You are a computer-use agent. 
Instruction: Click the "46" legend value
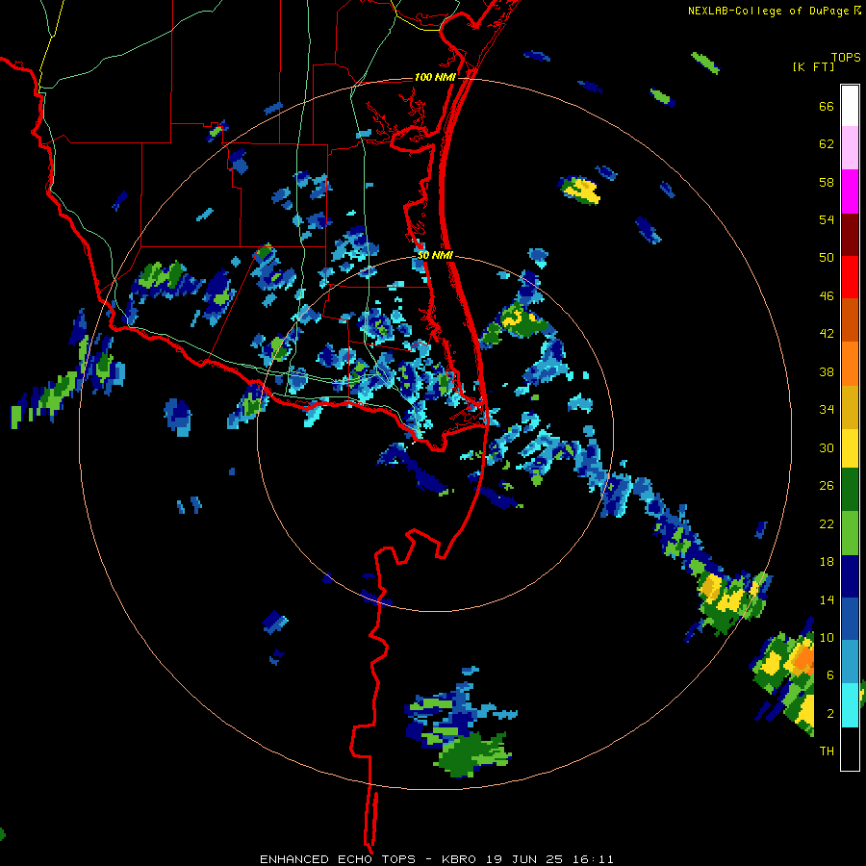827,296
